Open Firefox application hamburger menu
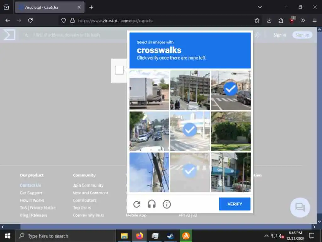322x242 pixels. [x=314, y=20]
